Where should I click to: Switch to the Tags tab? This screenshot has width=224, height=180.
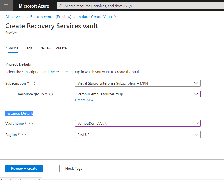tap(28, 48)
